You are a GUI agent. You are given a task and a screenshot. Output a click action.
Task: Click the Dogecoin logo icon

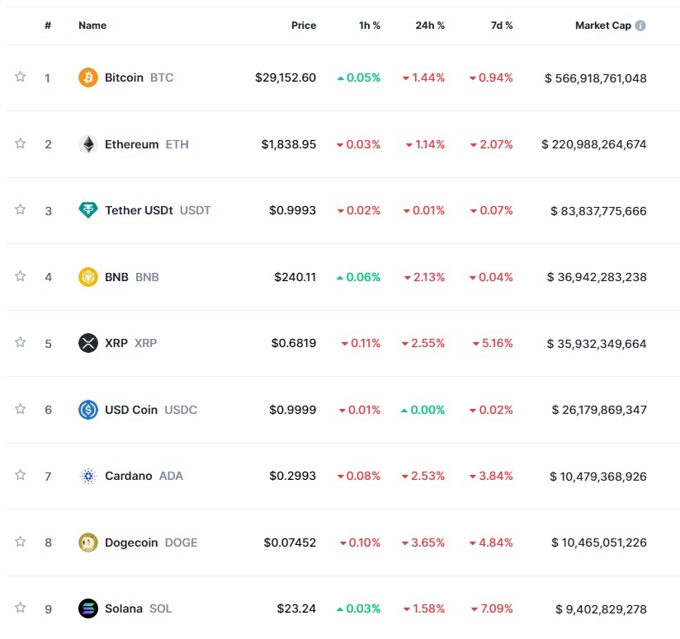point(87,542)
